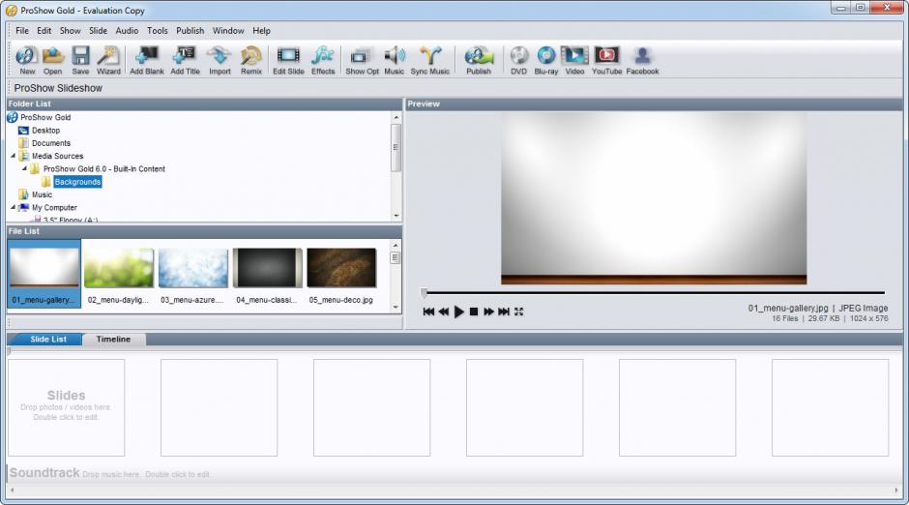Open the Window menu
909x505 pixels.
(228, 31)
